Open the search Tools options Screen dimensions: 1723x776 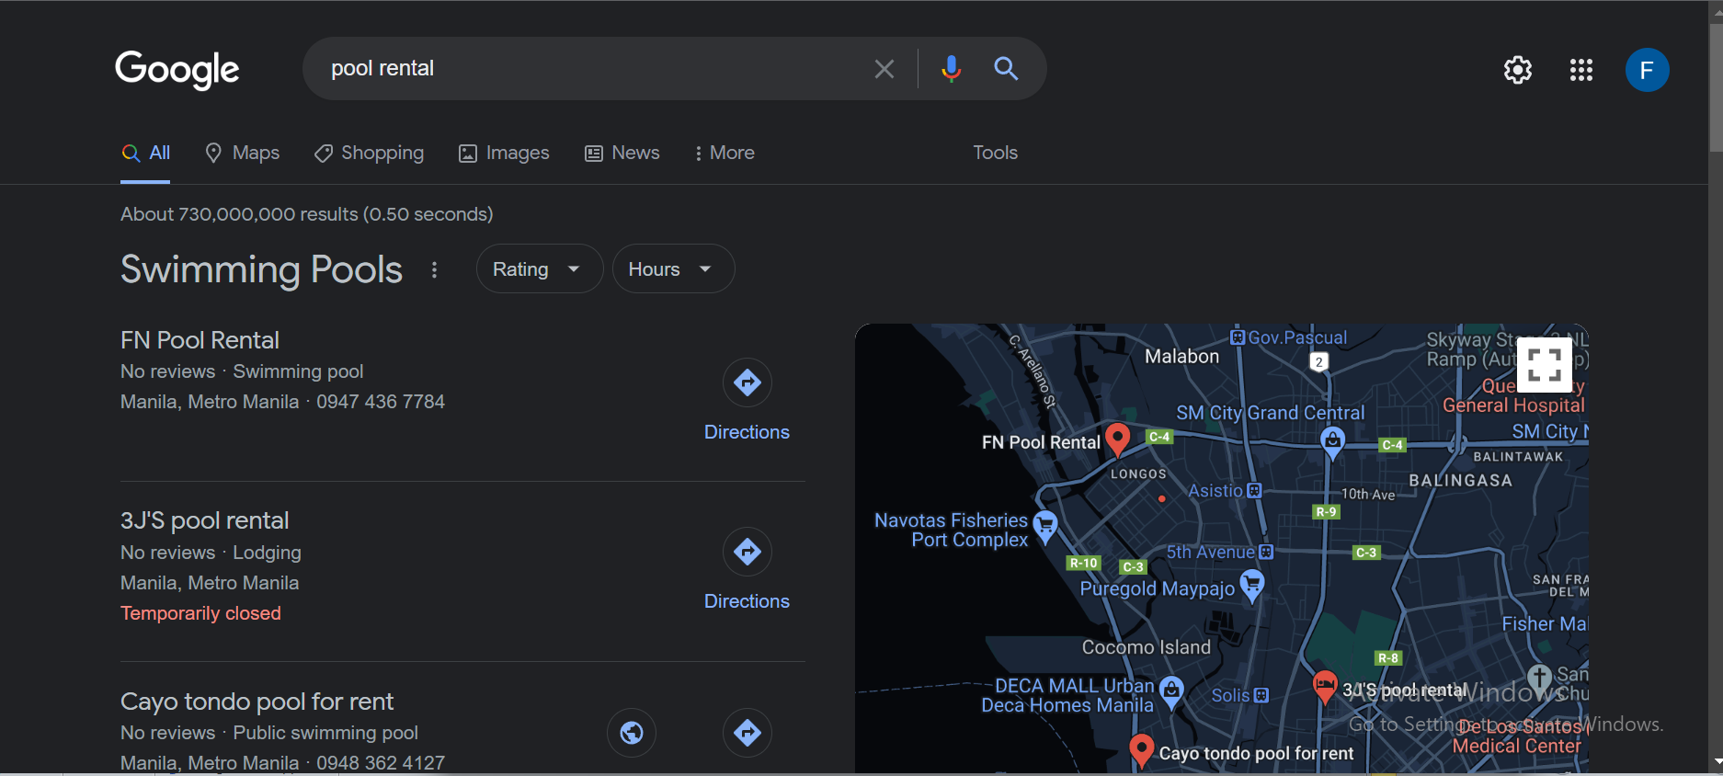pos(996,153)
